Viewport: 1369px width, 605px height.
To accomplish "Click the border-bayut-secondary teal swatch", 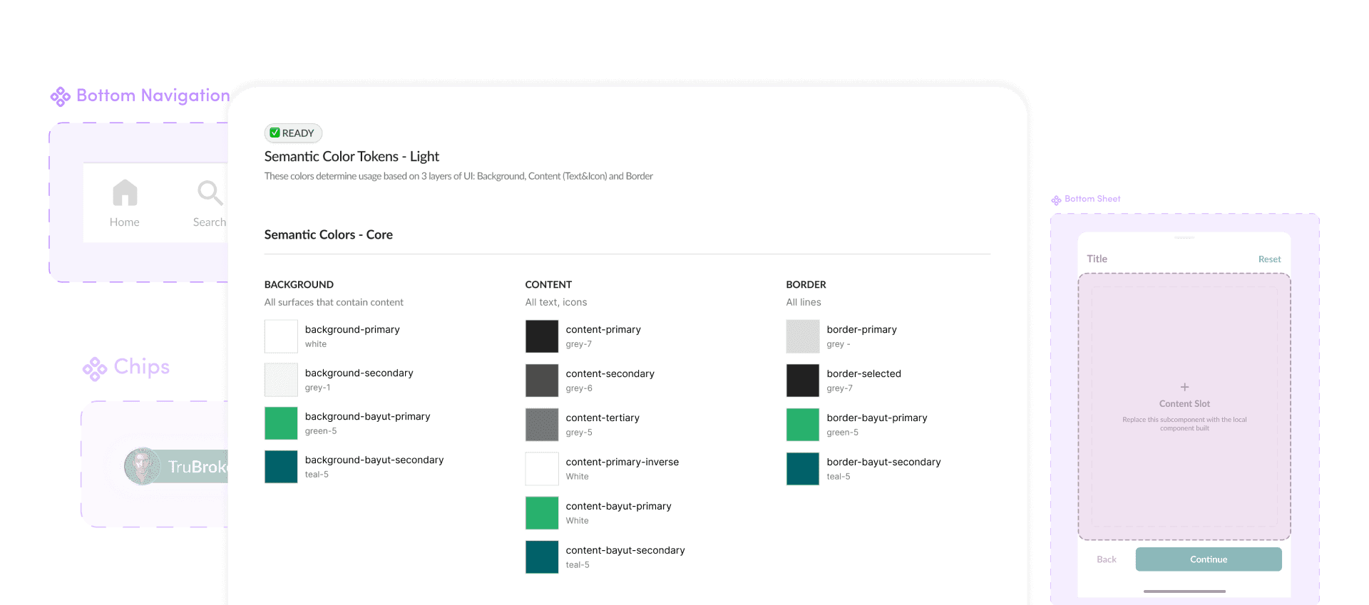I will (x=803, y=469).
